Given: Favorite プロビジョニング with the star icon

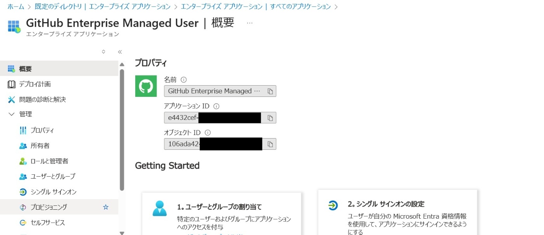Looking at the screenshot, I should [106, 207].
